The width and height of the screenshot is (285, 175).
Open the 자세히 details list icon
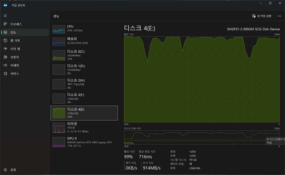coord(5,65)
